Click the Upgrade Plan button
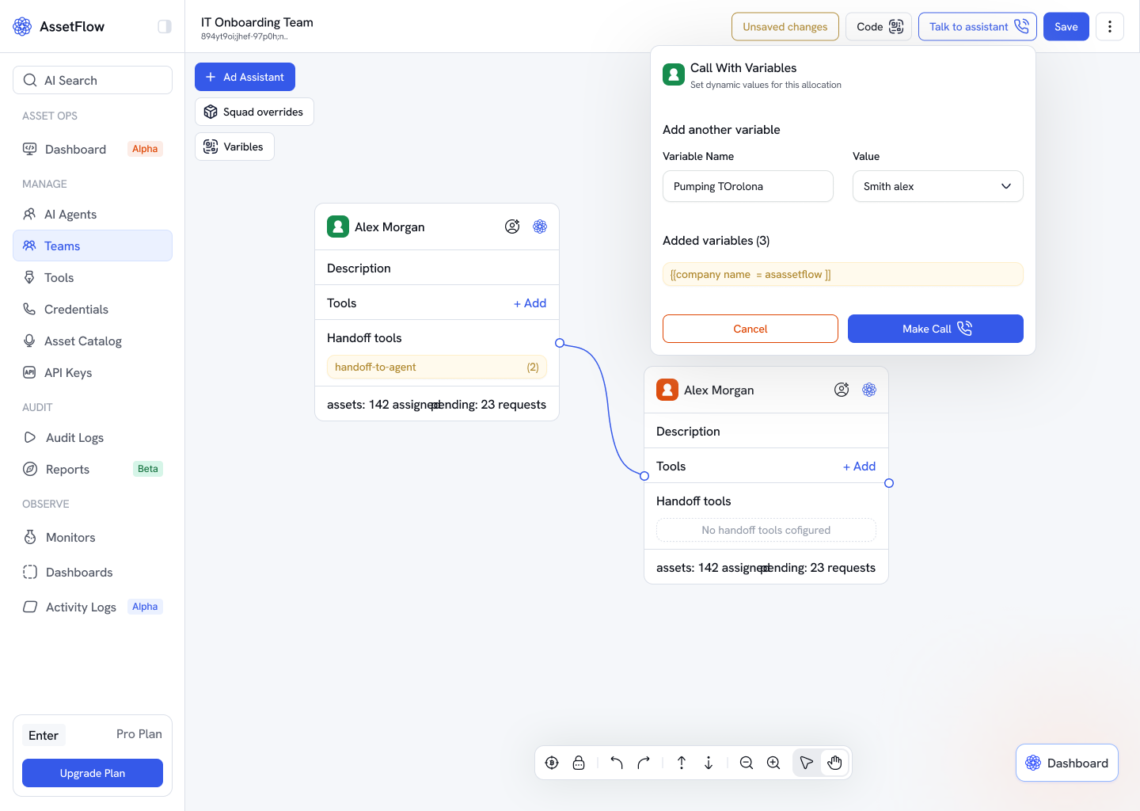Screen dimensions: 1140x811 (x=93, y=773)
